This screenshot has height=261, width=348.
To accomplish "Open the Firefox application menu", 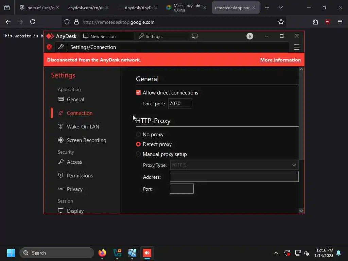I will click(340, 22).
